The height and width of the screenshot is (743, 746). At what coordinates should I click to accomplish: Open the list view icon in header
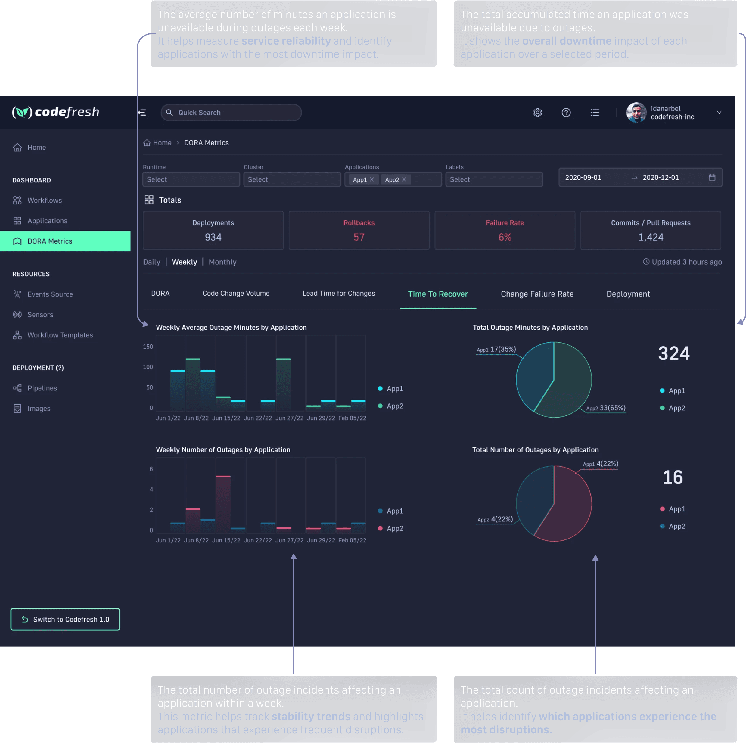(594, 112)
